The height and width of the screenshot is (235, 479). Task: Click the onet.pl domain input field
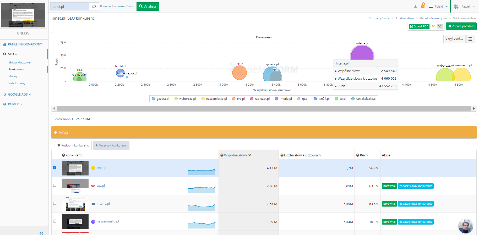pyautogui.click(x=70, y=7)
